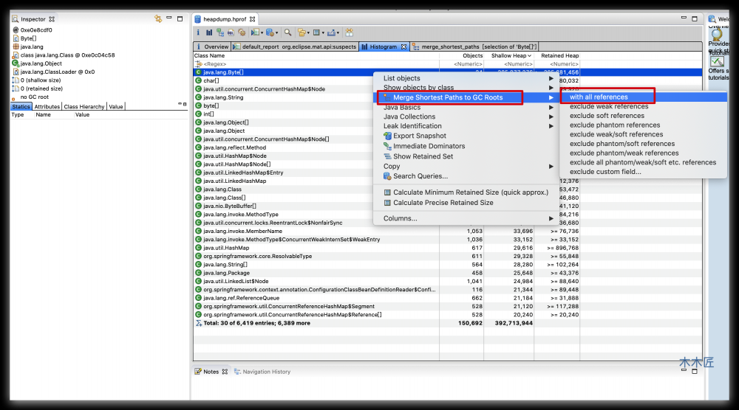
Task: Switch to the Class Hierarchy tab
Action: pos(84,107)
